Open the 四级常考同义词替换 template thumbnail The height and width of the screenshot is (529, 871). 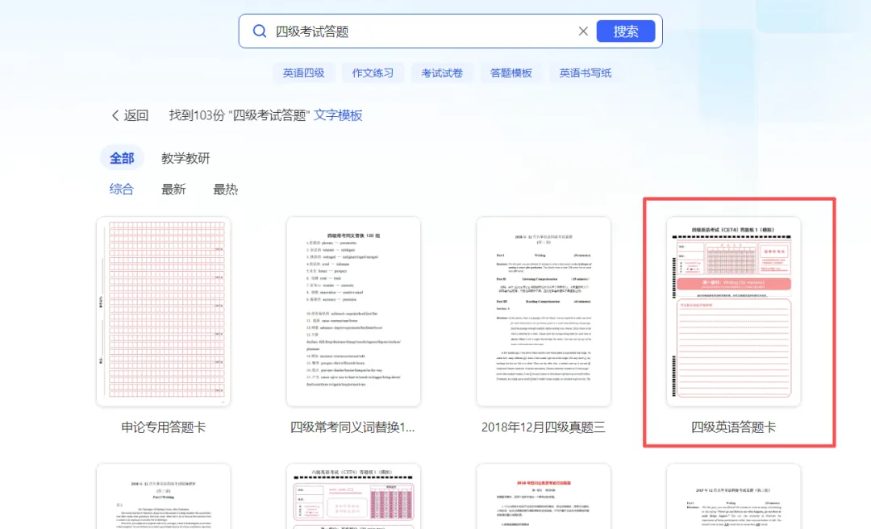pyautogui.click(x=353, y=311)
